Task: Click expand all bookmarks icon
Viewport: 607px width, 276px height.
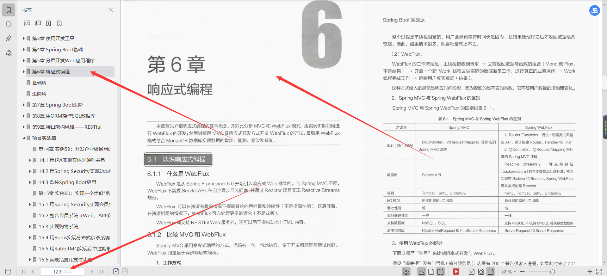Action: (27, 23)
